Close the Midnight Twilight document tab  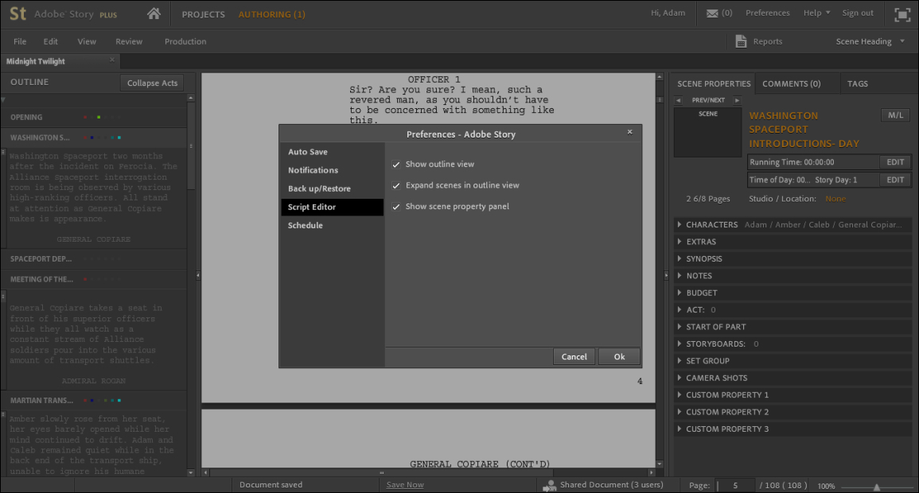(112, 60)
